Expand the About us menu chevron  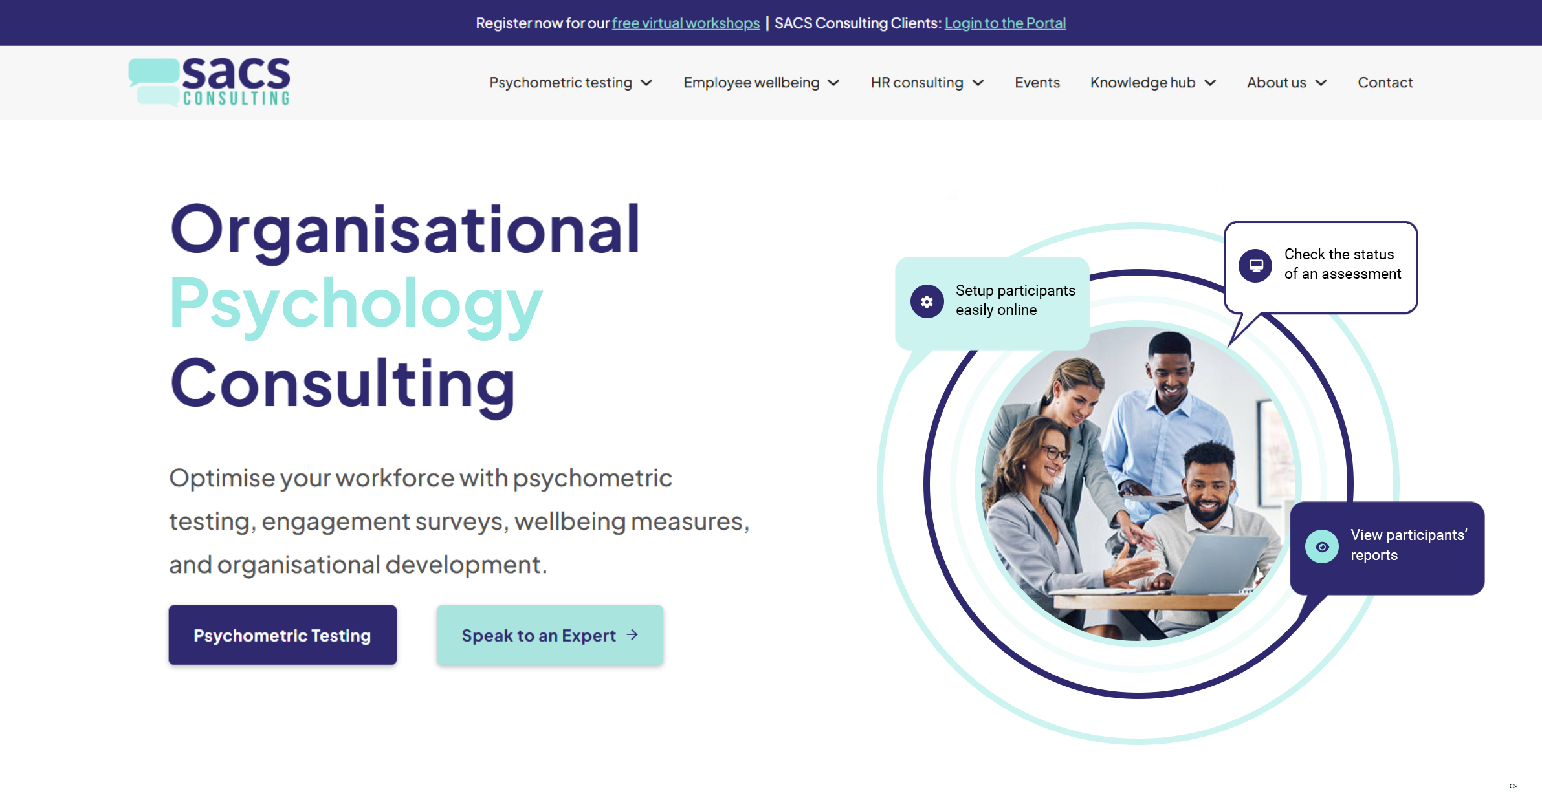1321,83
